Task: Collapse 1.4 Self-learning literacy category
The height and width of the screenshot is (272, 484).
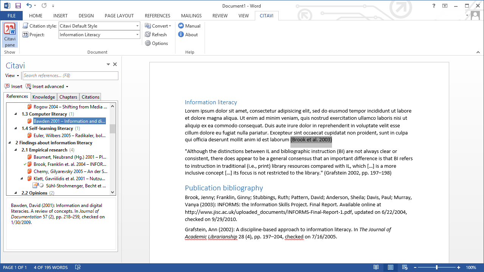Action: coord(16,128)
